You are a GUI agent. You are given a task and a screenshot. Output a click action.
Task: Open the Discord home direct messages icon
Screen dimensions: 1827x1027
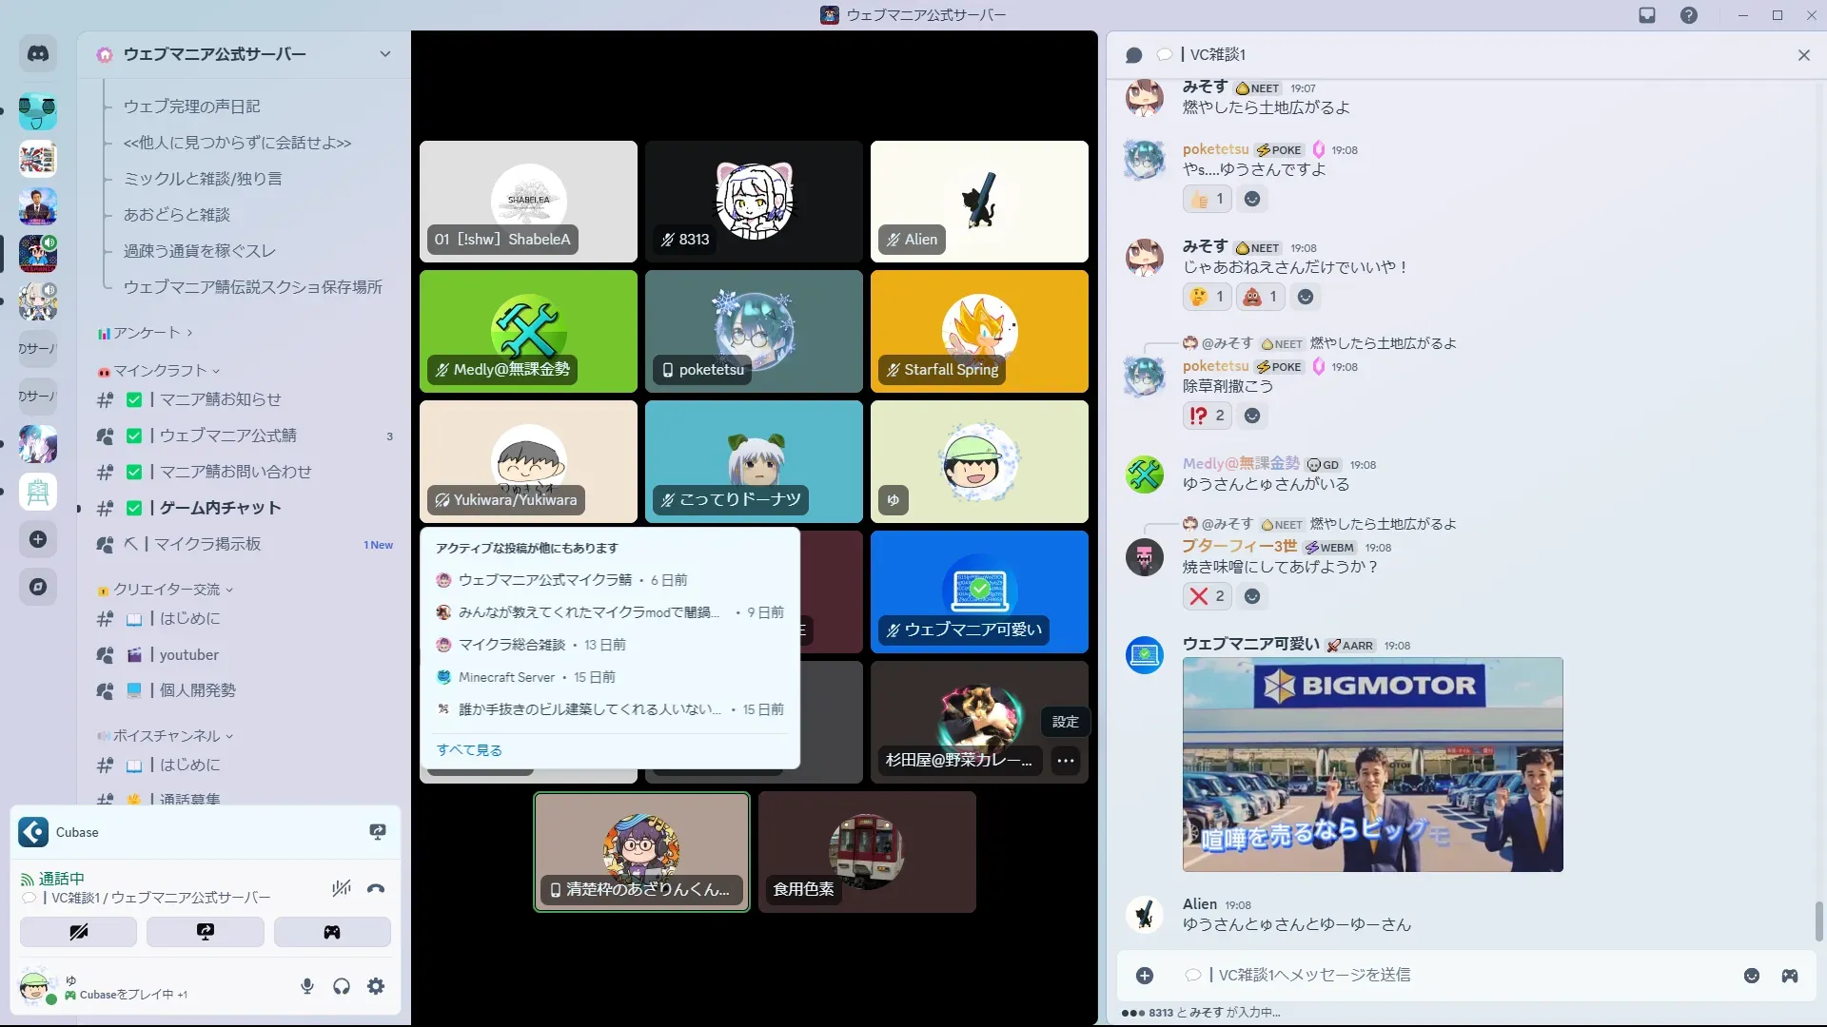[x=38, y=54]
